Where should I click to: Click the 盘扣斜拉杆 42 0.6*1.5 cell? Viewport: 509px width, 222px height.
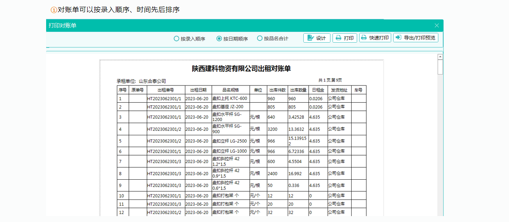pos(230,185)
